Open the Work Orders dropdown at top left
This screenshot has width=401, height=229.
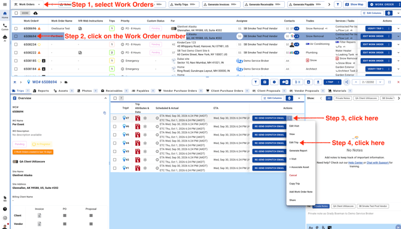[28, 4]
